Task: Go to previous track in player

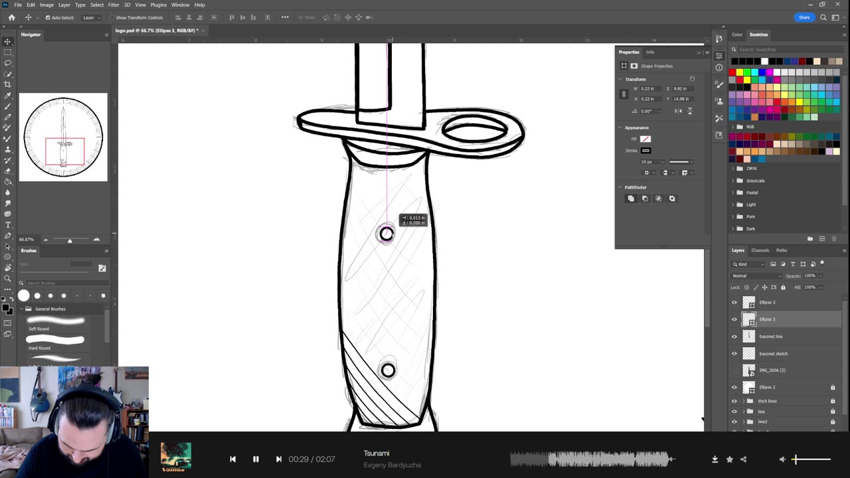Action: [x=232, y=459]
